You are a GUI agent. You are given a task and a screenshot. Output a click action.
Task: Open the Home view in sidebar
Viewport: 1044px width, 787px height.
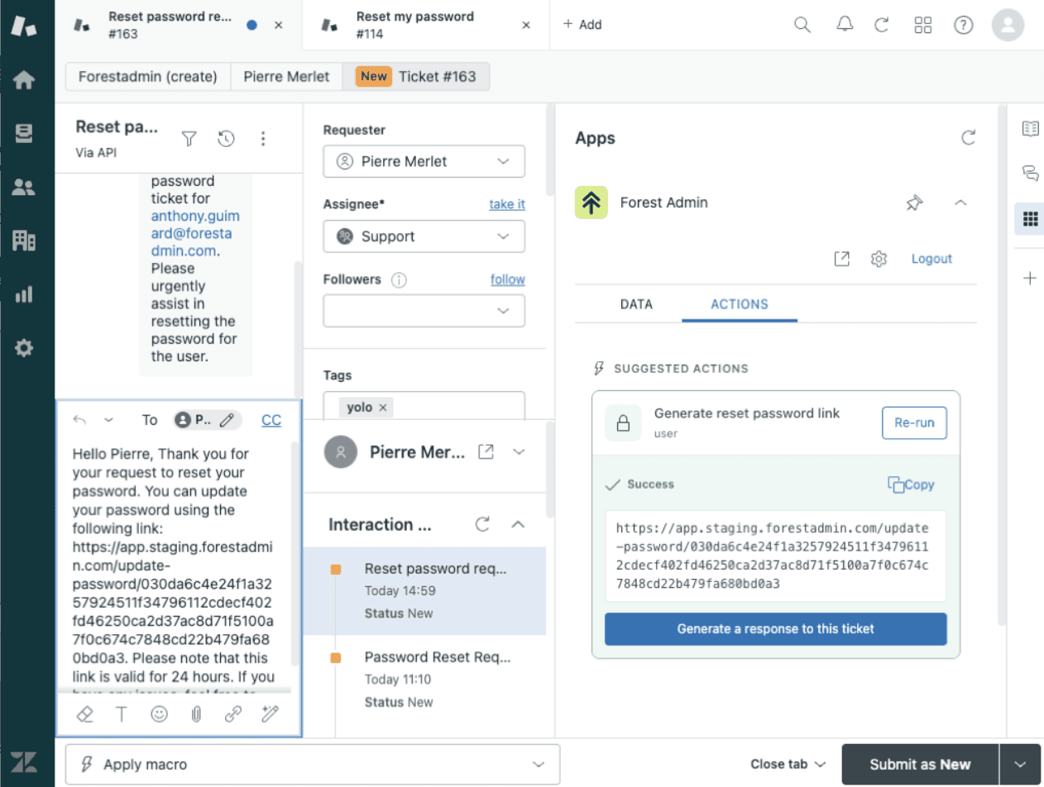(24, 80)
